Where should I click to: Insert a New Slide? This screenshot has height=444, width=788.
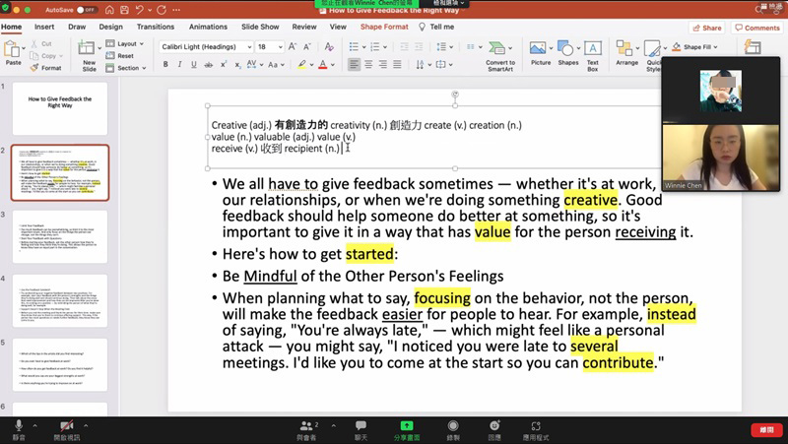click(x=87, y=55)
